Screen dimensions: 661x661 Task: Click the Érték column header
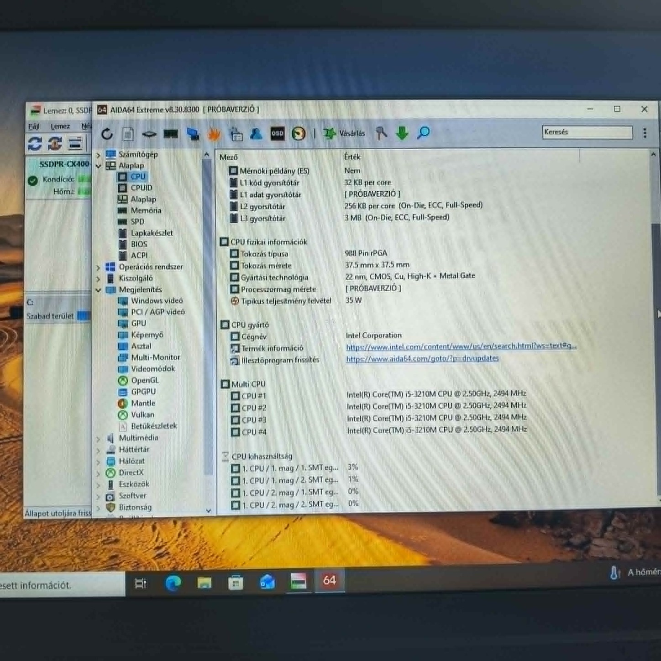[x=352, y=157]
